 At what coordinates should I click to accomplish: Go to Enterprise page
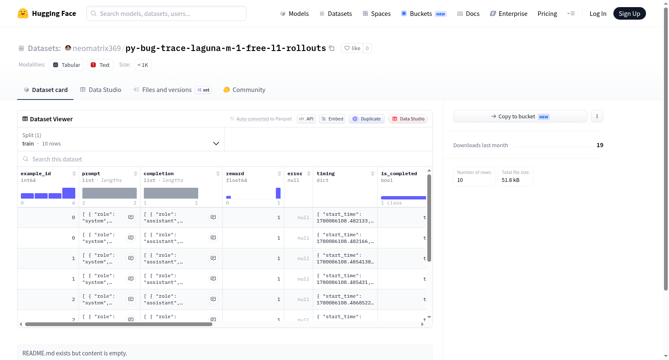tap(508, 13)
